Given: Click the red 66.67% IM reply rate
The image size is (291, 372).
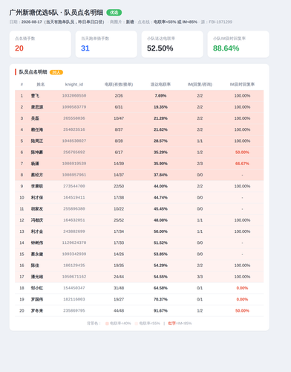Looking at the screenshot, I should coord(242,164).
